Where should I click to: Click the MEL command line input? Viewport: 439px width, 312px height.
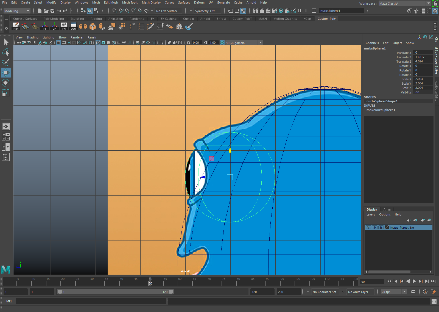91,301
